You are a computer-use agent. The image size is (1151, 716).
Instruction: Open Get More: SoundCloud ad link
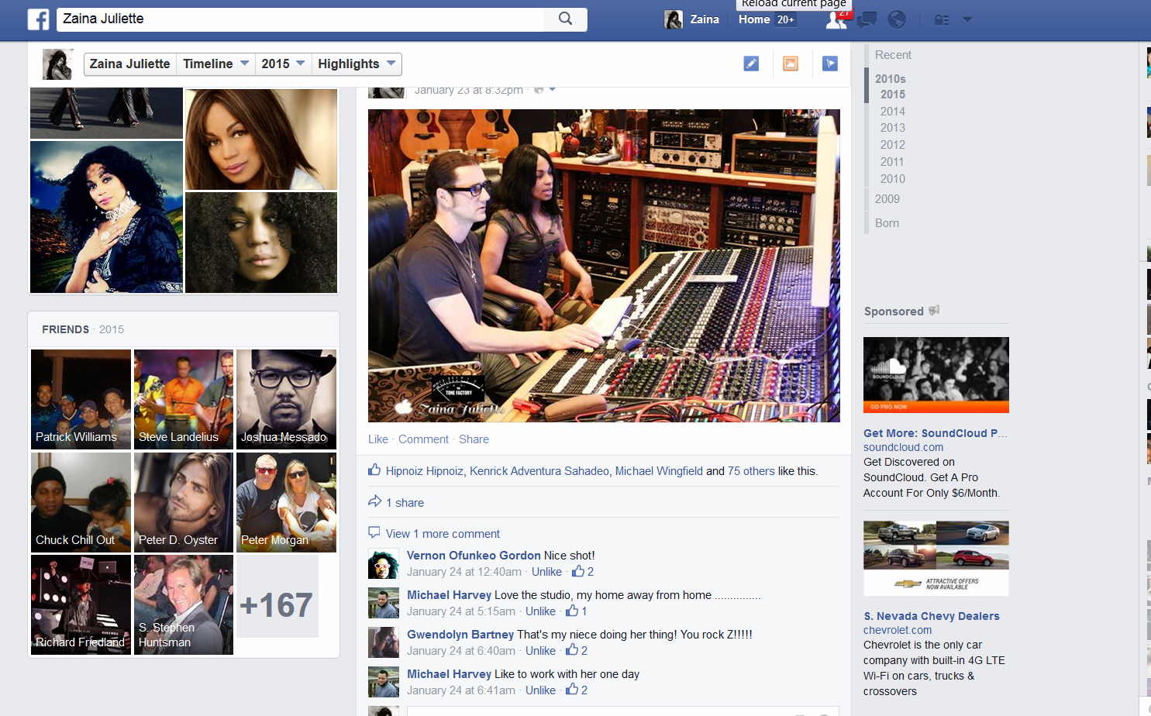pyautogui.click(x=936, y=433)
